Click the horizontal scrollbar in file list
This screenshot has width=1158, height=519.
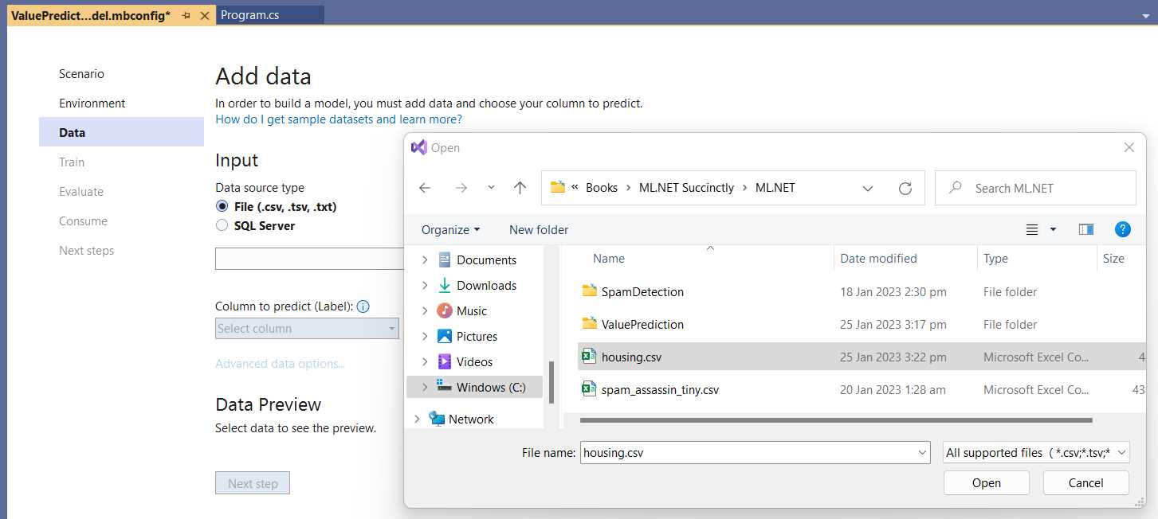(835, 419)
